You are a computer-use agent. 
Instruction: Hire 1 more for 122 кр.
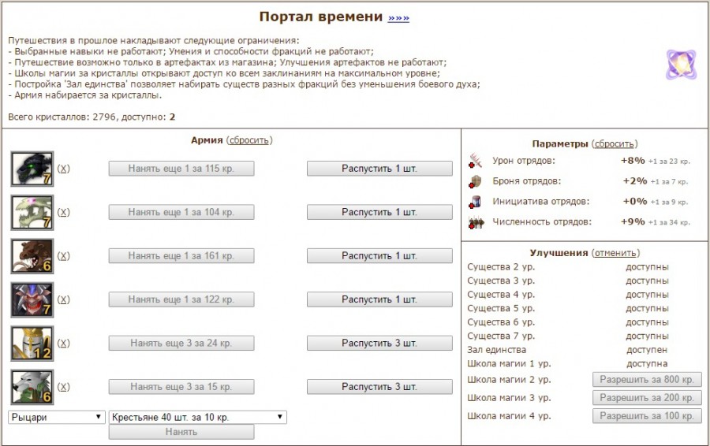pyautogui.click(x=181, y=299)
